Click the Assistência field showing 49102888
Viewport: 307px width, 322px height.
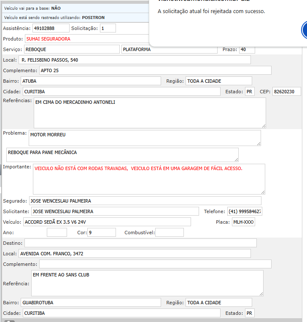[x=51, y=28]
